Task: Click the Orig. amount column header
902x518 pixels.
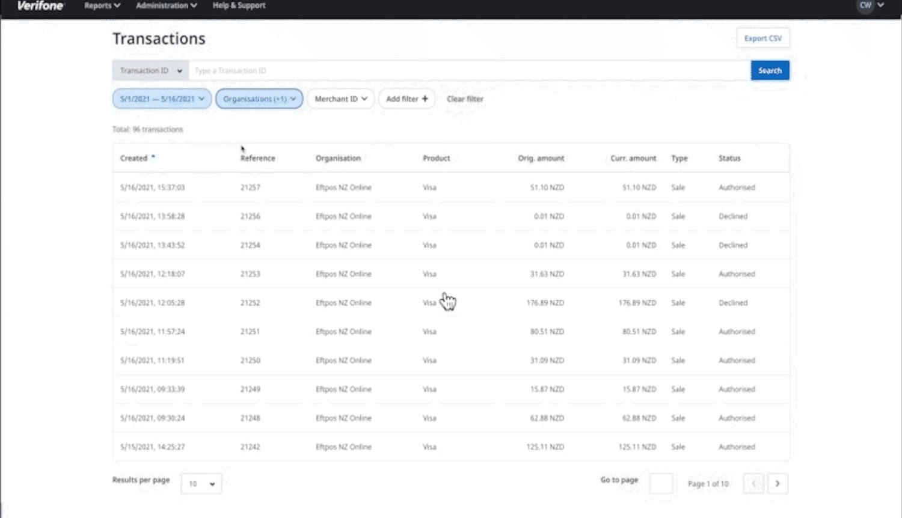Action: coord(541,158)
